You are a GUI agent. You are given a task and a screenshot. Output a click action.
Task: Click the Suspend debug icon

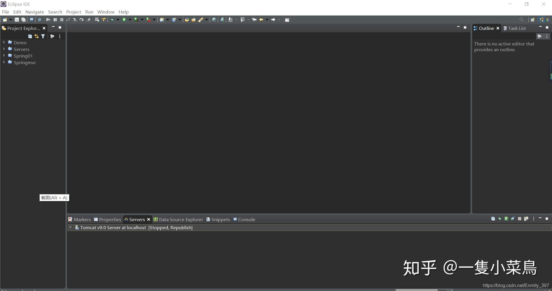[x=55, y=20]
